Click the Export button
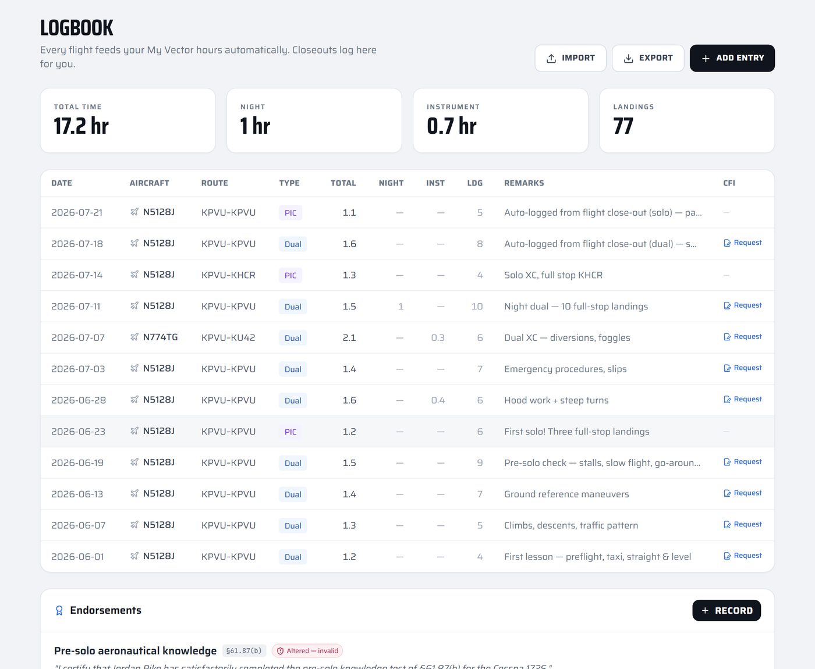Screen dimensions: 815x669 click(648, 58)
